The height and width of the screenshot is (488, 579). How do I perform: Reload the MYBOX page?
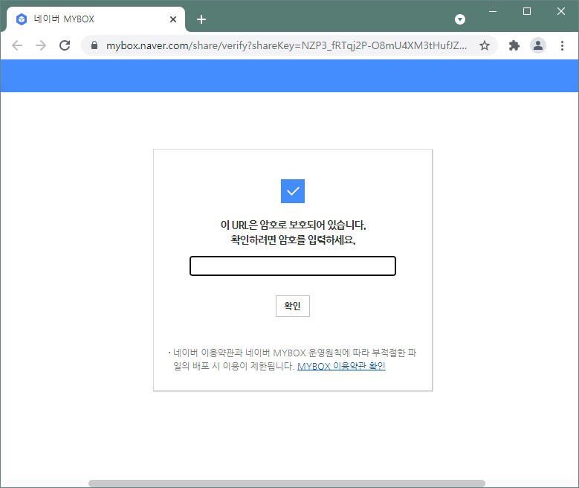(x=65, y=45)
